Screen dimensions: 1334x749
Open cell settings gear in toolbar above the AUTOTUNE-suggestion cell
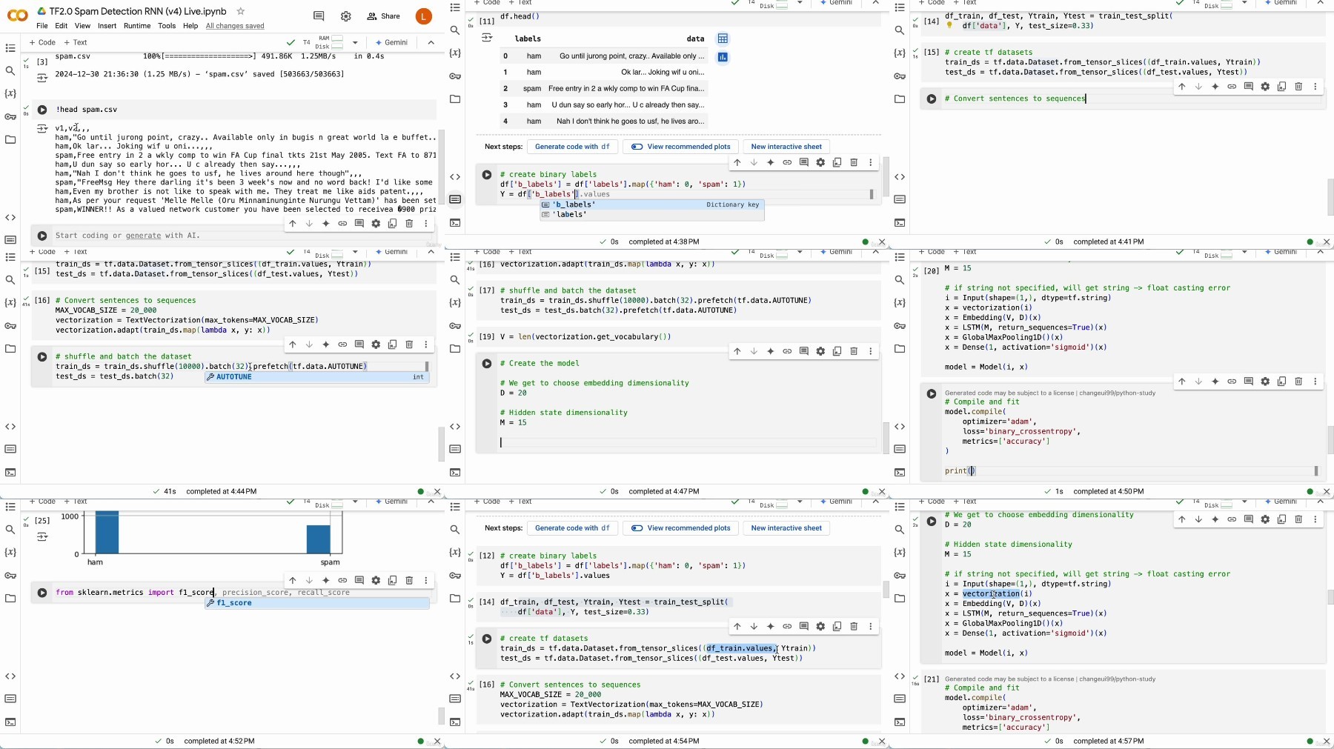(376, 344)
